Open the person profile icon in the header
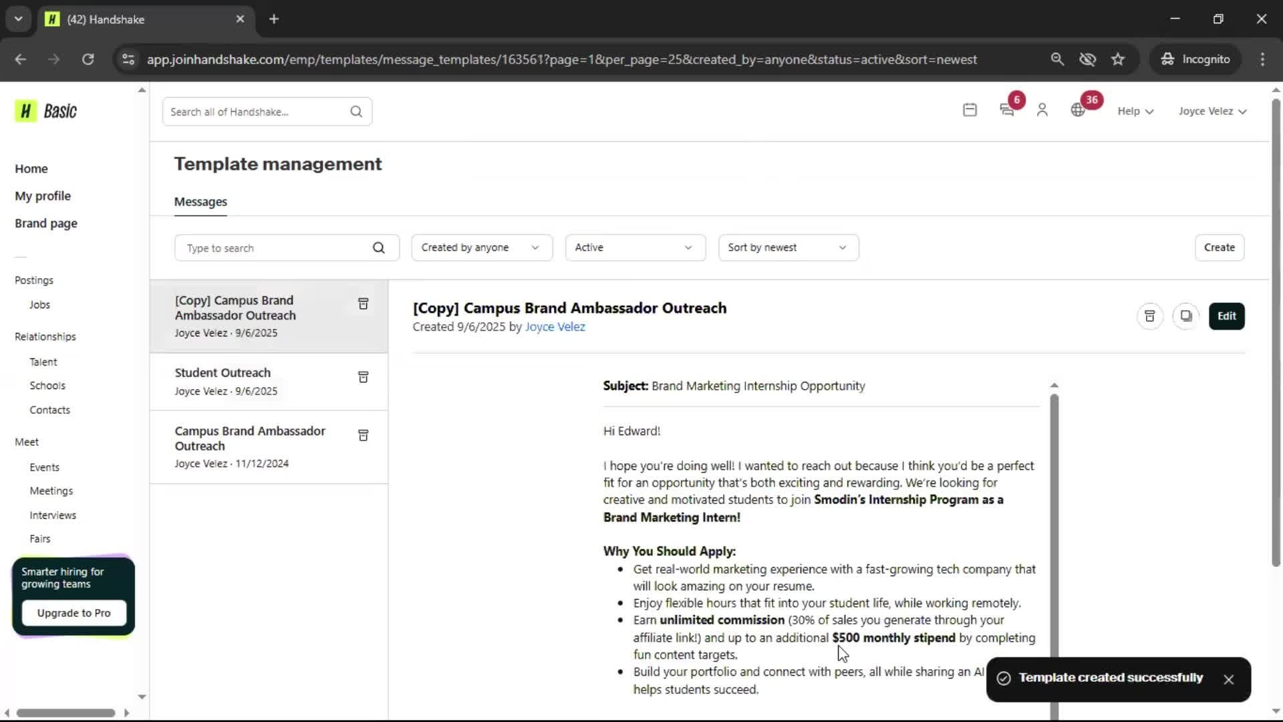The height and width of the screenshot is (722, 1283). pos(1042,110)
